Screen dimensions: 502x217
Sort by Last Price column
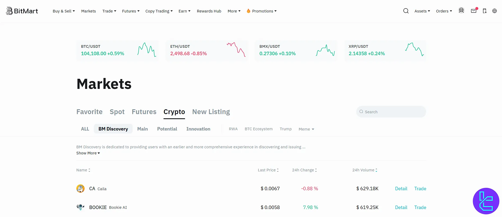pos(268,170)
